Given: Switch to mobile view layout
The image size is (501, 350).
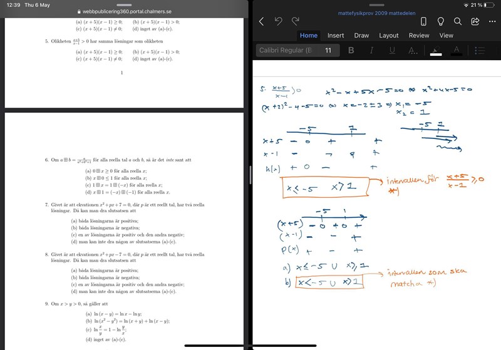Looking at the screenshot, I should point(423,21).
